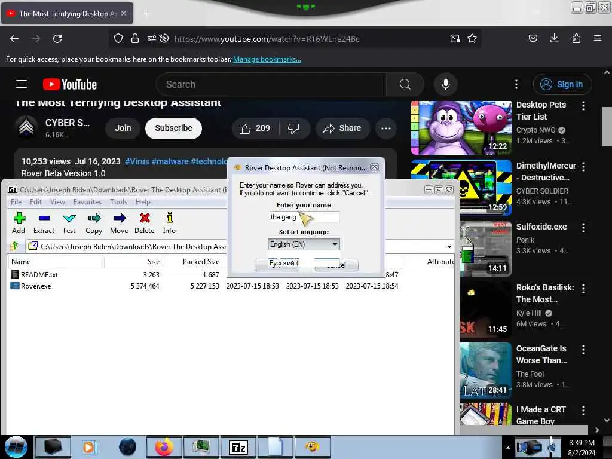Open the CYBER S... channel name

tap(67, 123)
